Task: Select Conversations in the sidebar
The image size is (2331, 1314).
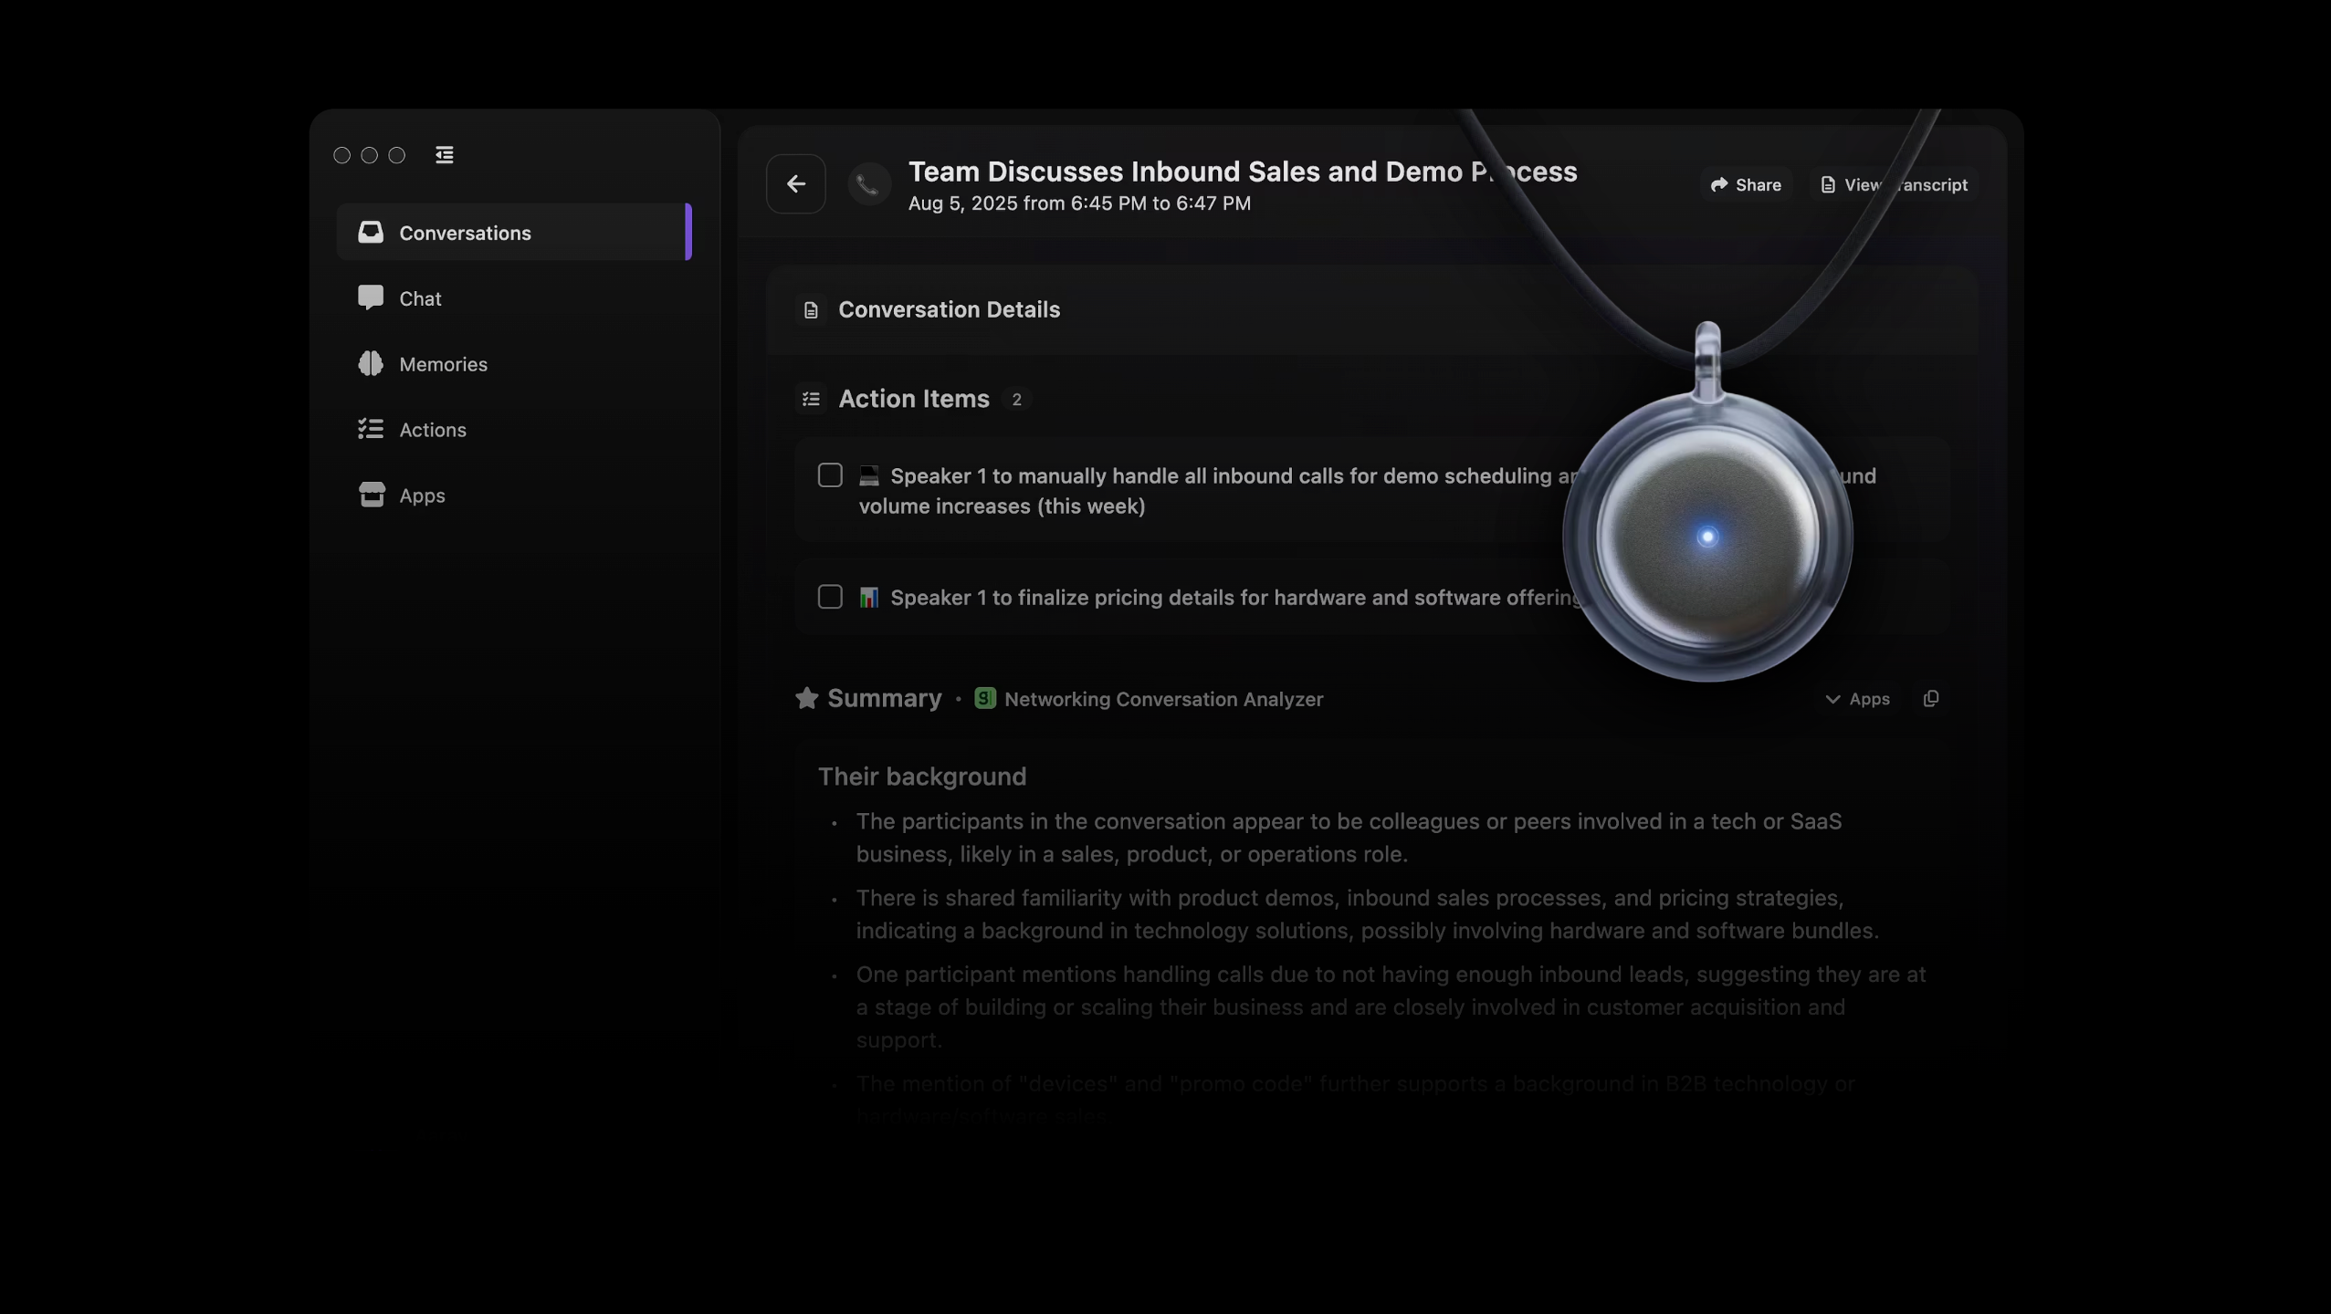Action: [x=464, y=233]
